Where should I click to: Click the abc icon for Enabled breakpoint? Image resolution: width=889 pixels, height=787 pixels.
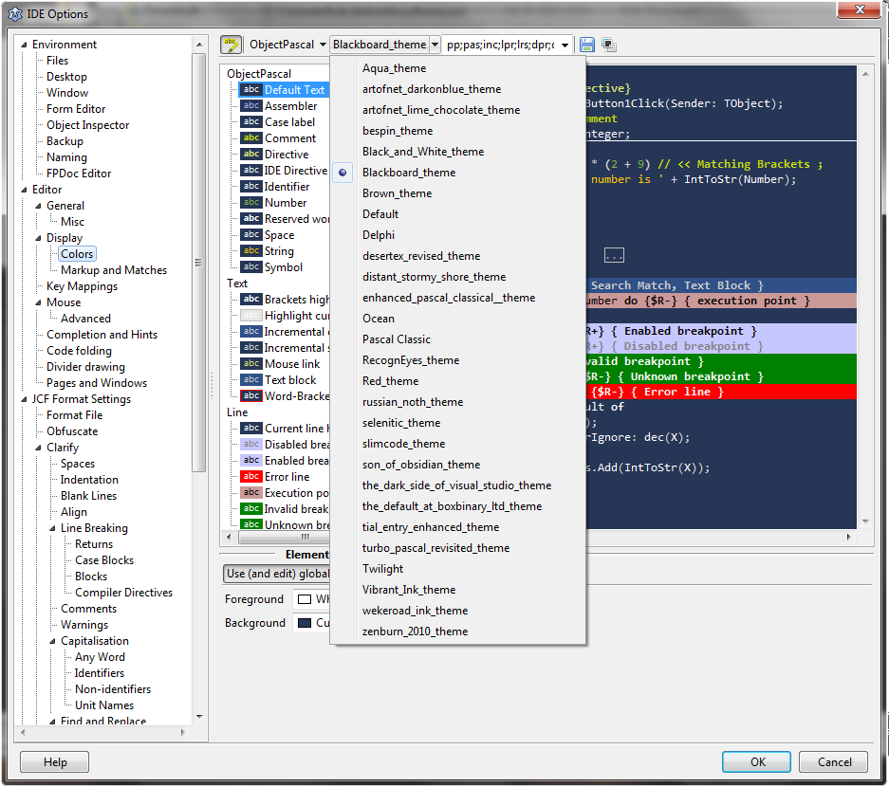(251, 461)
